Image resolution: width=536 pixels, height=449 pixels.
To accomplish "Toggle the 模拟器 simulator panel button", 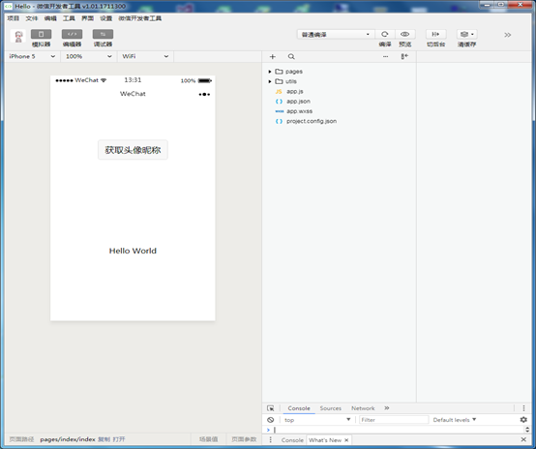I will tap(41, 34).
